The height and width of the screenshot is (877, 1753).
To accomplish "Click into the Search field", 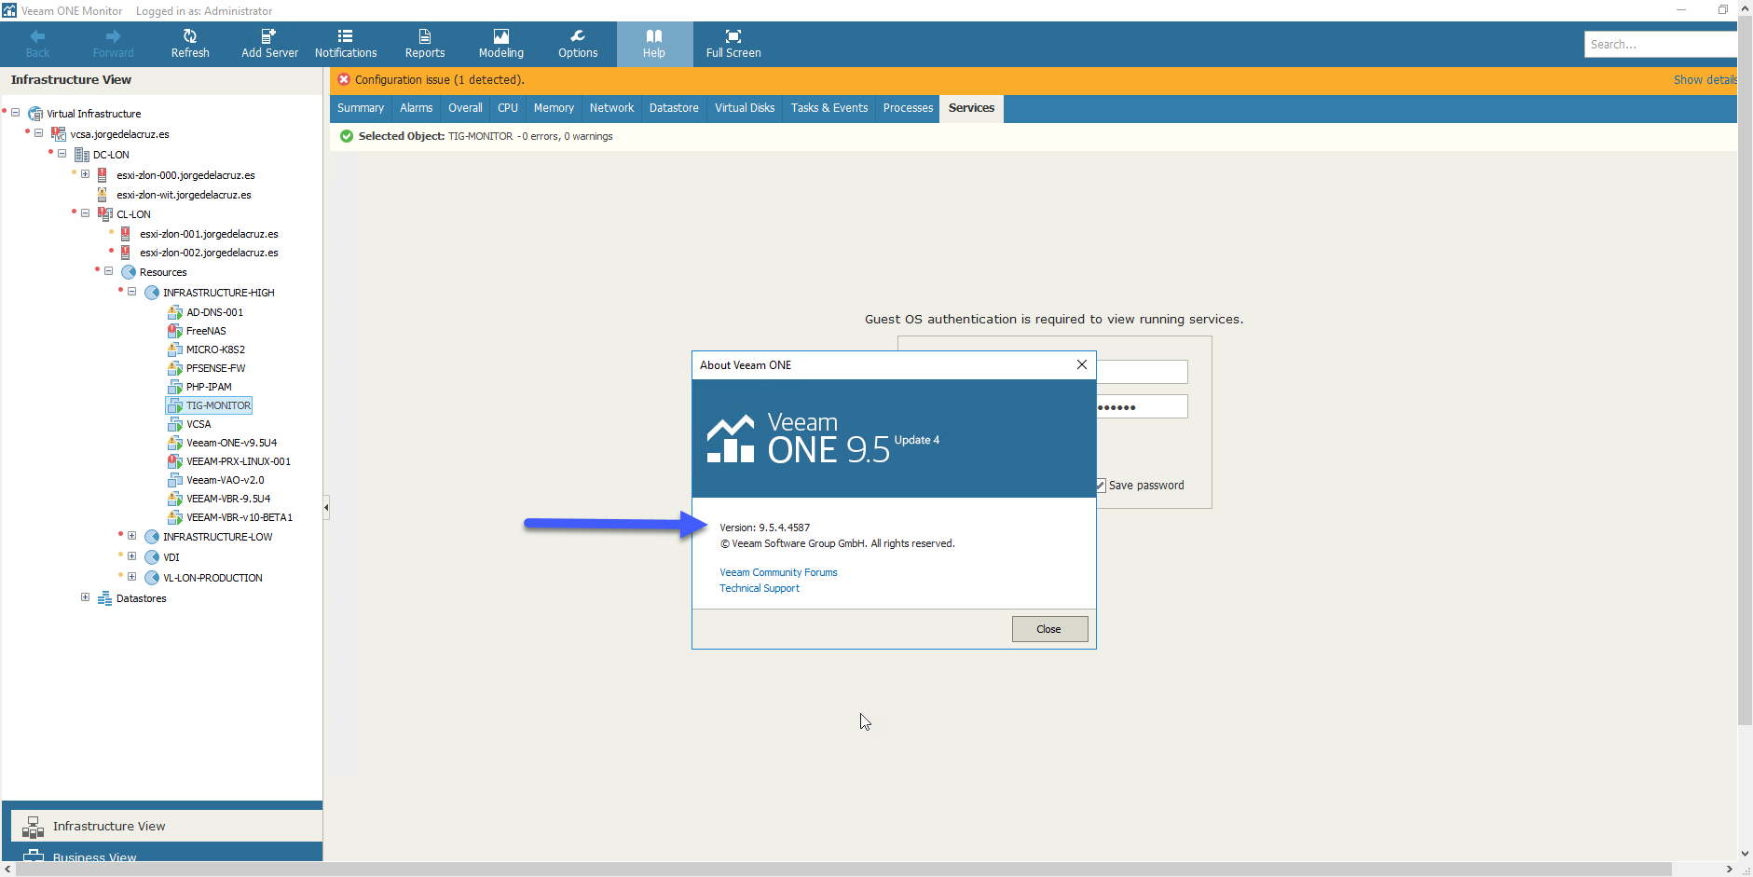I will (x=1660, y=44).
